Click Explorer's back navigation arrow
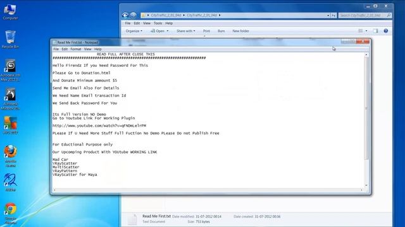The height and width of the screenshot is (227, 405). click(125, 15)
